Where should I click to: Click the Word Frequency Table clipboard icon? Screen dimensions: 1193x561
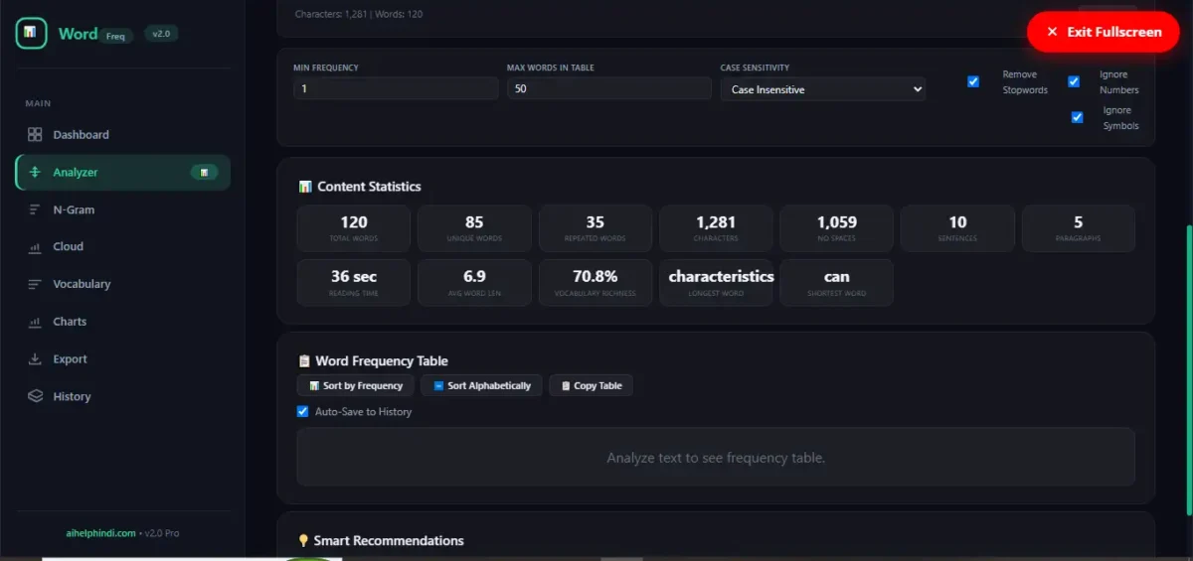tap(304, 361)
